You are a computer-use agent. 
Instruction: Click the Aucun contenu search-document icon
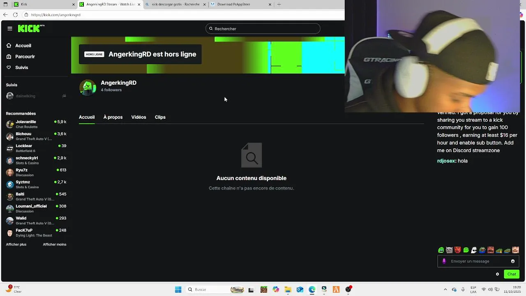[251, 155]
